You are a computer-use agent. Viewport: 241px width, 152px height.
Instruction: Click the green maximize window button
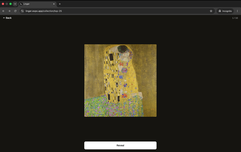coord(10,4)
